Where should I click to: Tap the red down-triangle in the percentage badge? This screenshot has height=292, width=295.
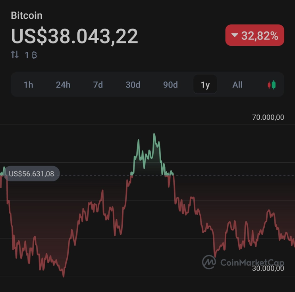tap(235, 35)
